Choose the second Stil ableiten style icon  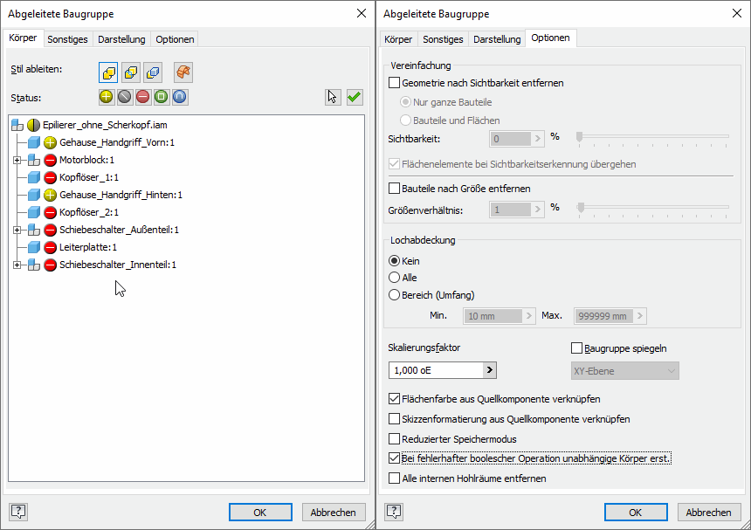(x=130, y=72)
